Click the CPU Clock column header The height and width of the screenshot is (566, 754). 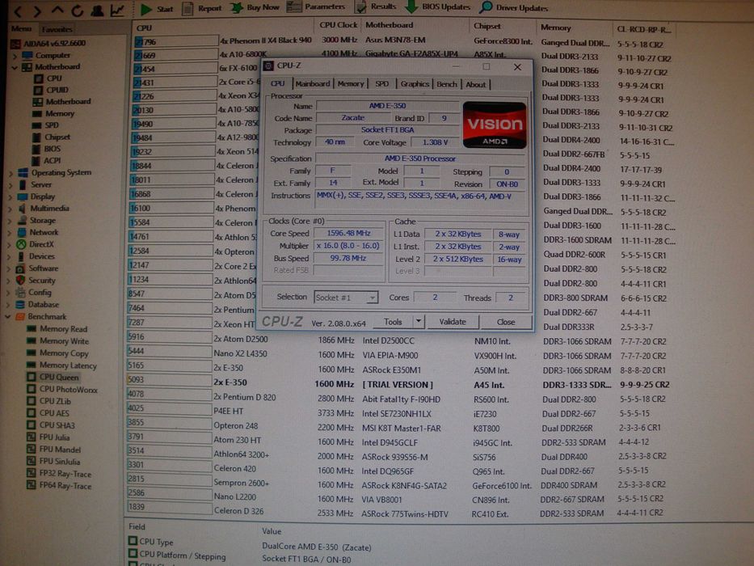point(338,25)
